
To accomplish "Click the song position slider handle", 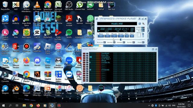I will (121, 40).
